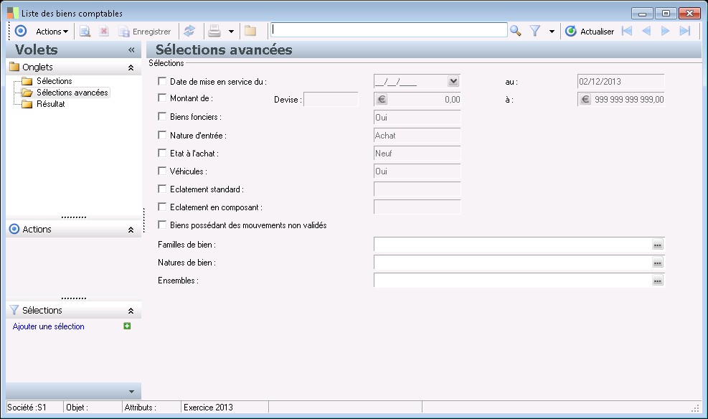Image resolution: width=708 pixels, height=419 pixels.
Task: Go to next record arrow
Action: click(x=665, y=31)
